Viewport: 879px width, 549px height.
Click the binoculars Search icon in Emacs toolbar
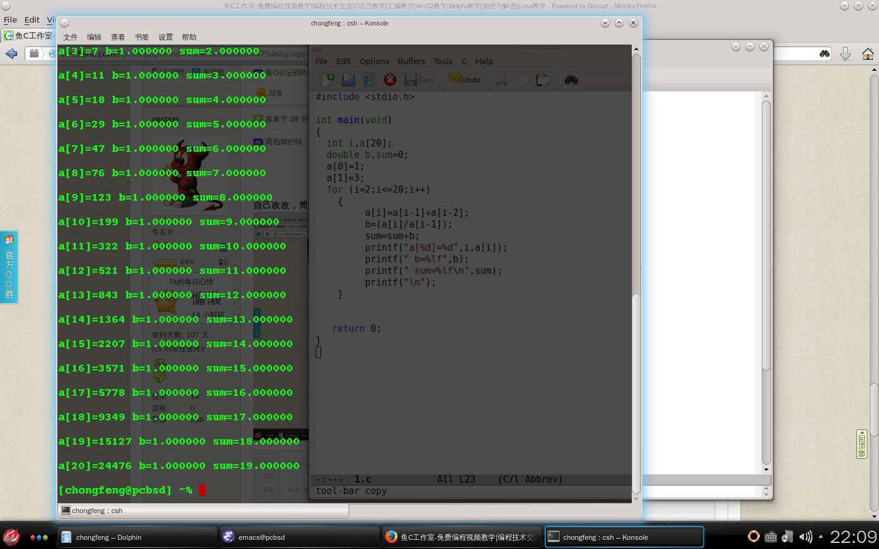pos(571,80)
